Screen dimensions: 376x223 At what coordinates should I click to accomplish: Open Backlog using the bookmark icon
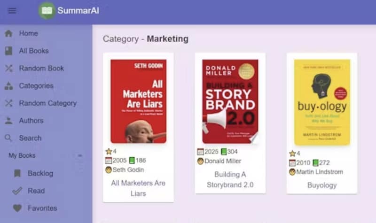click(x=17, y=173)
